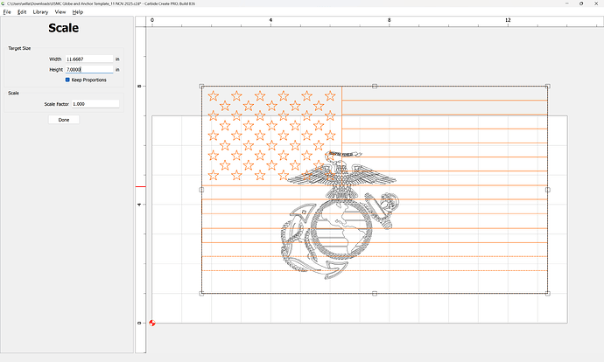The height and width of the screenshot is (362, 604).
Task: Click the Height input field
Action: click(89, 69)
